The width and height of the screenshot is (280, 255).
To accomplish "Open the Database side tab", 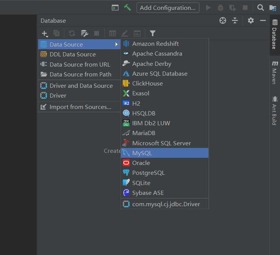I will [x=275, y=34].
